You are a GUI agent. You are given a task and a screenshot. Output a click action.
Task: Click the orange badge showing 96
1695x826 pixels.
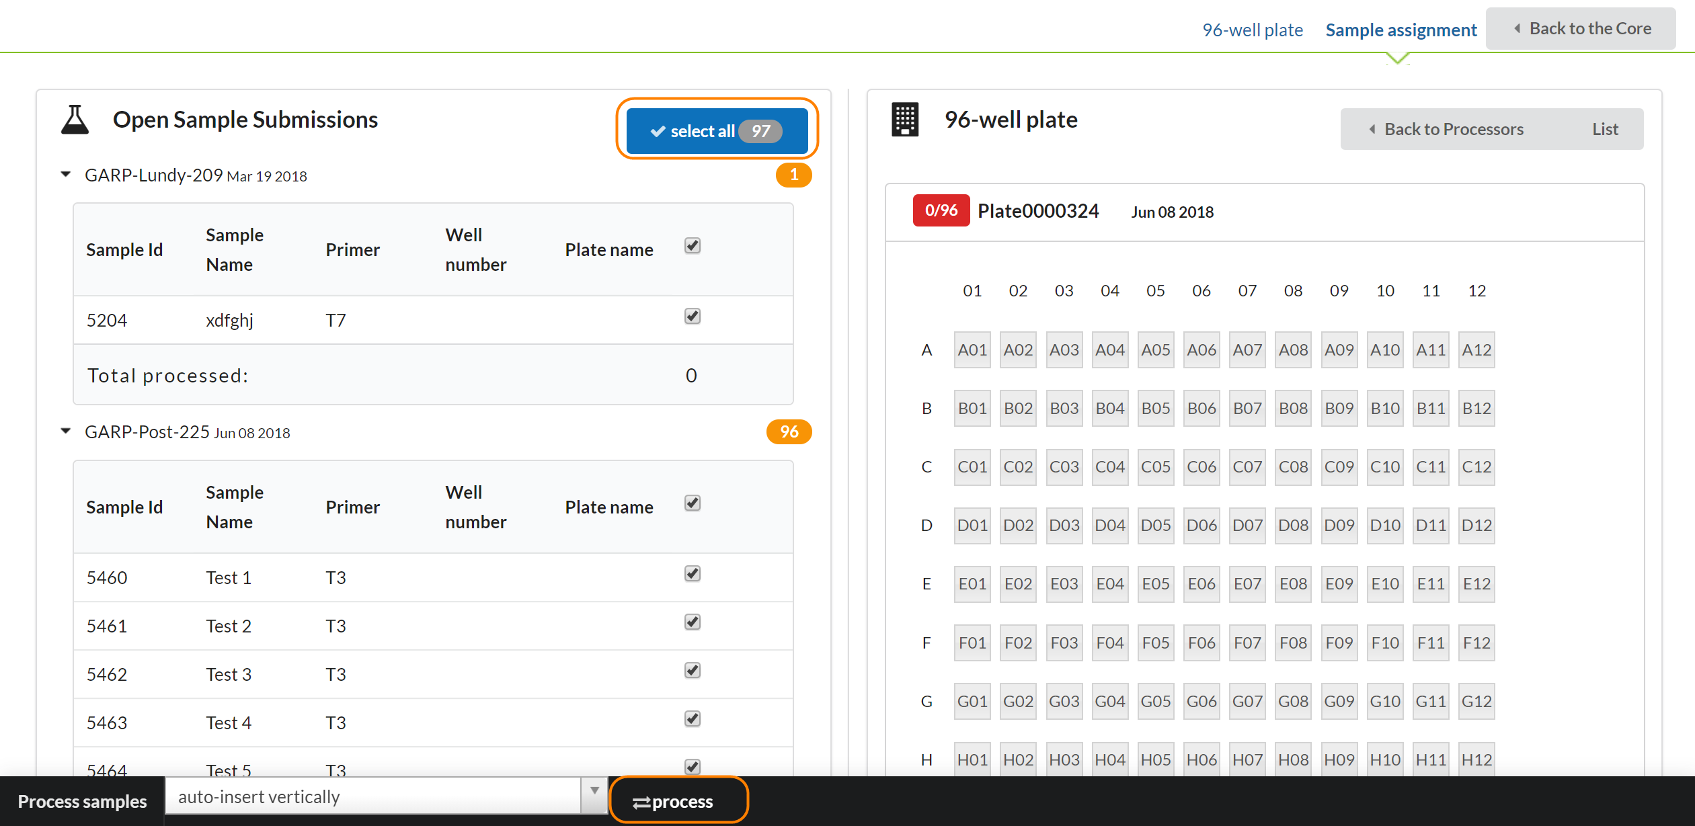pyautogui.click(x=789, y=431)
